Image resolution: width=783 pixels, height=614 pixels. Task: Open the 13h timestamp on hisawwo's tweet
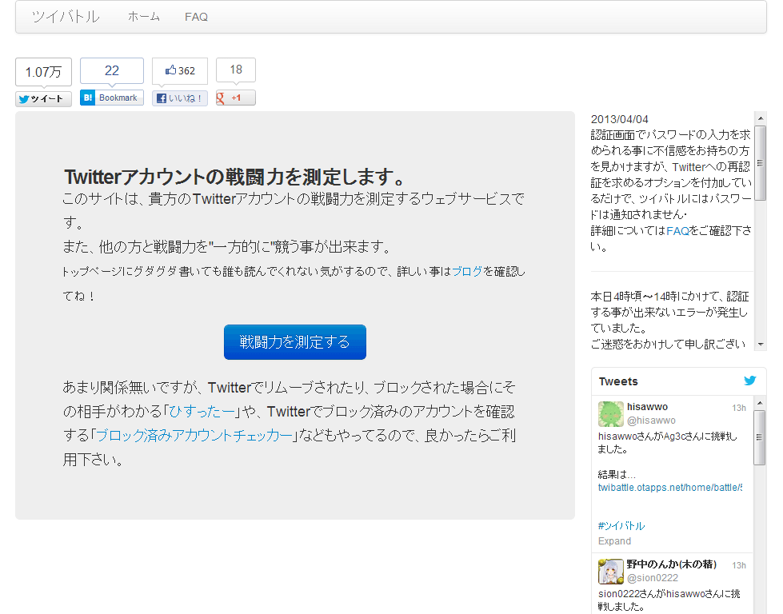point(738,408)
